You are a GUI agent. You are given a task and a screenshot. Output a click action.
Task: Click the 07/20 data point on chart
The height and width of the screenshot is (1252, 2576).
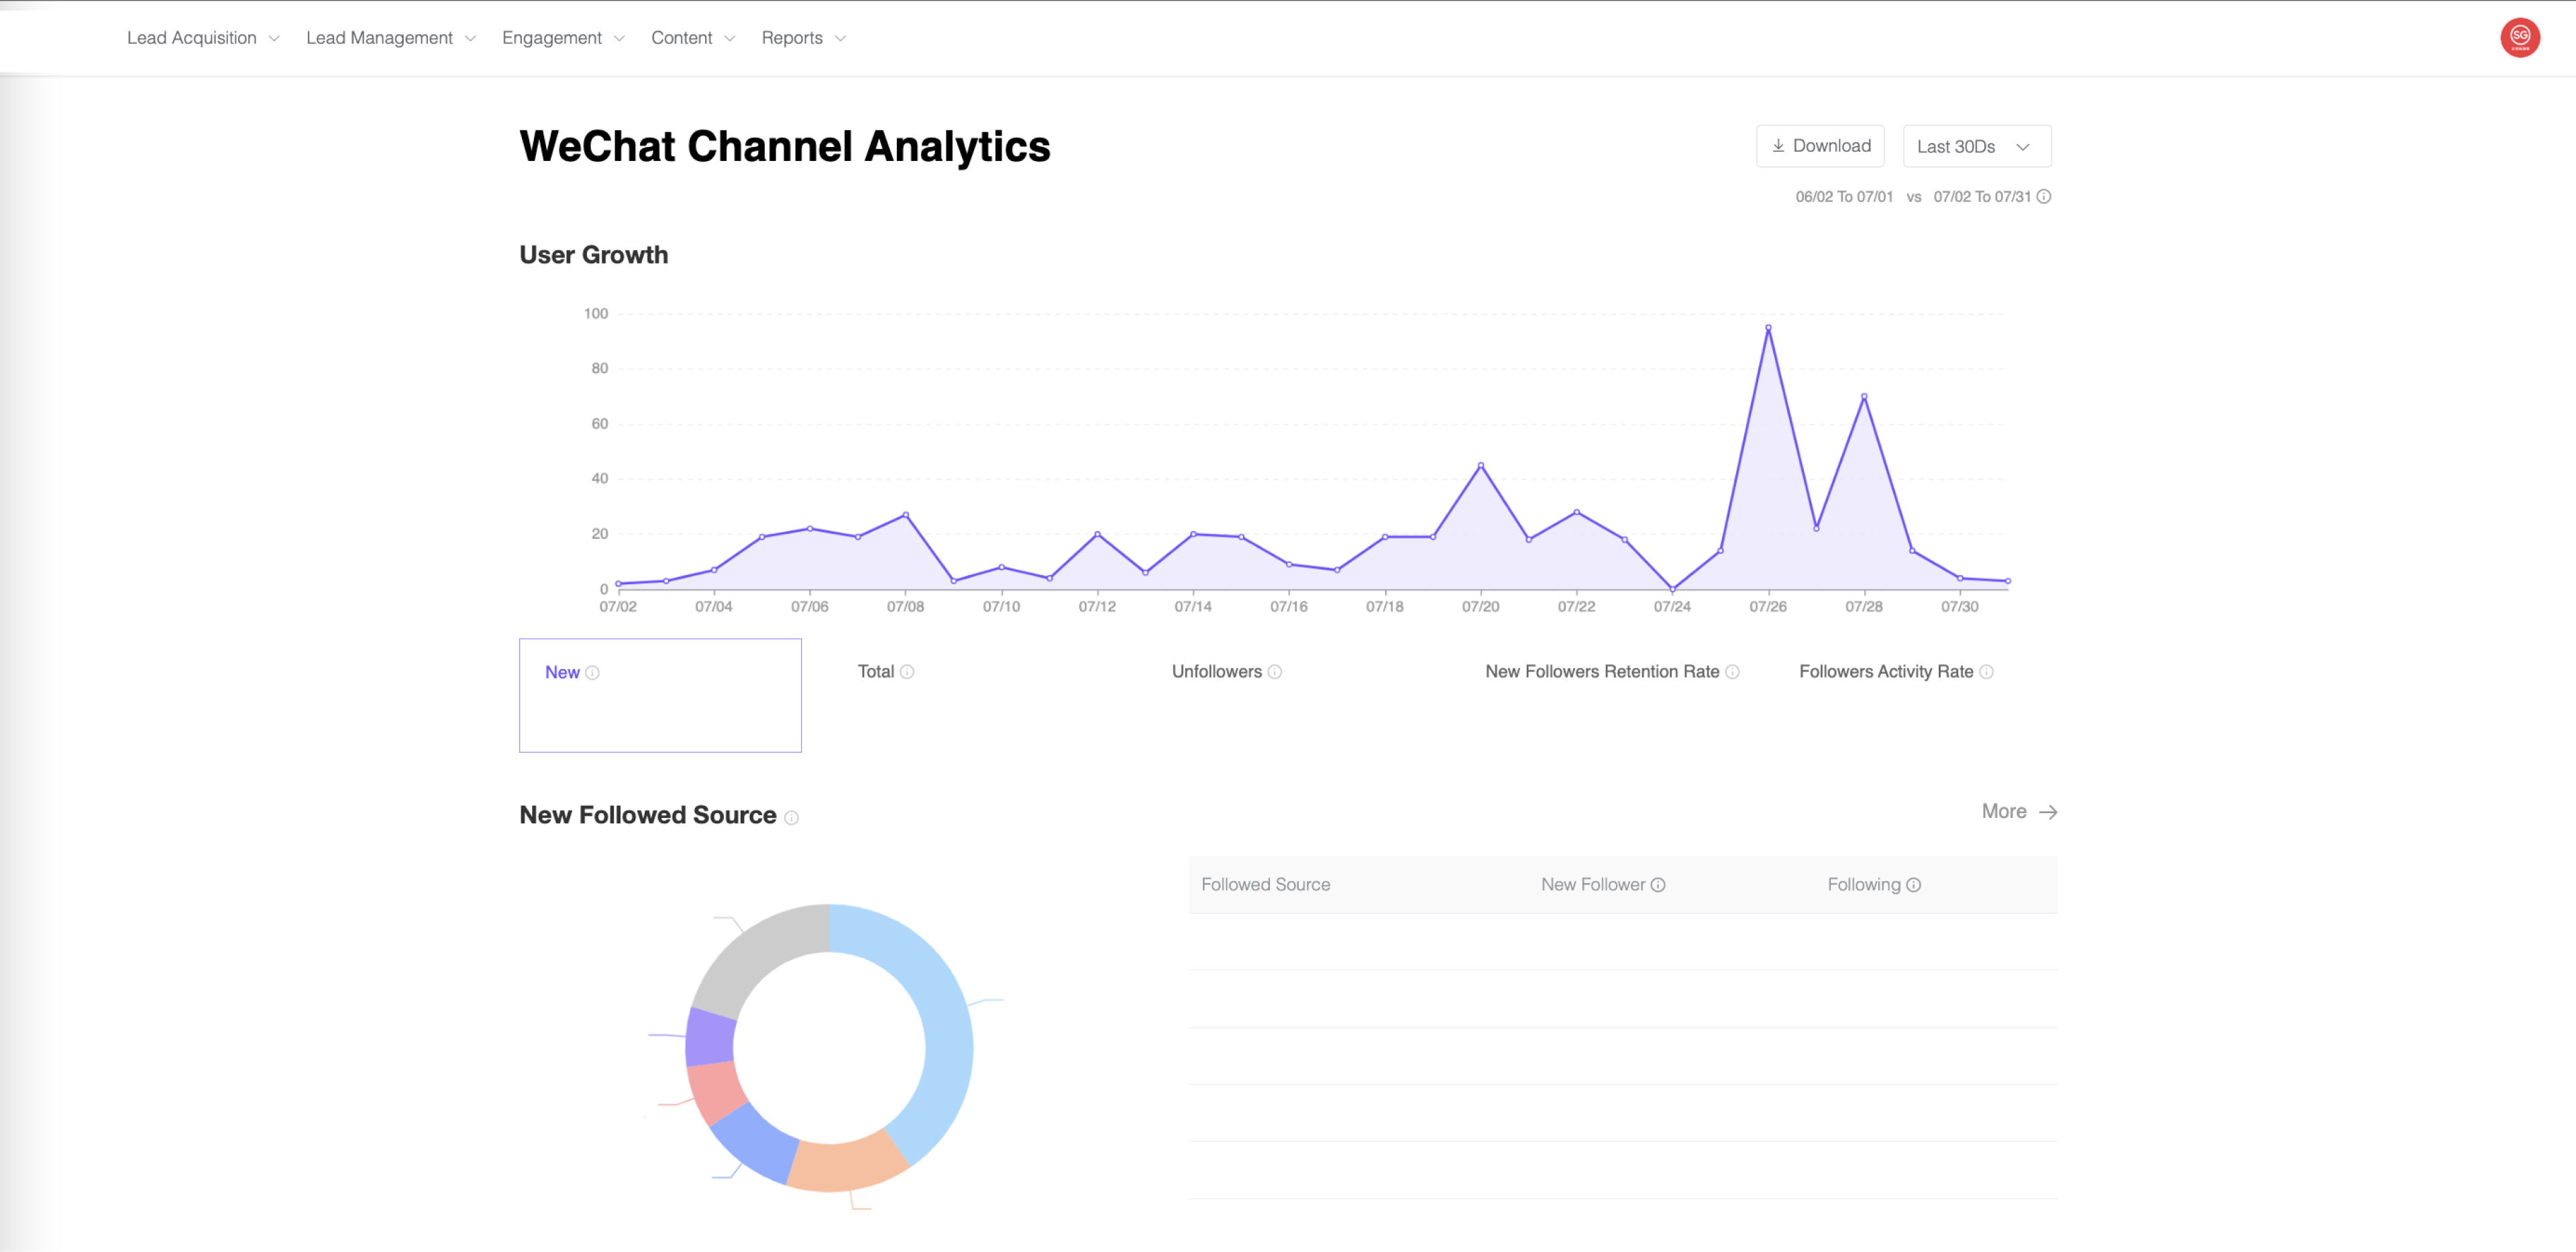pos(1480,466)
